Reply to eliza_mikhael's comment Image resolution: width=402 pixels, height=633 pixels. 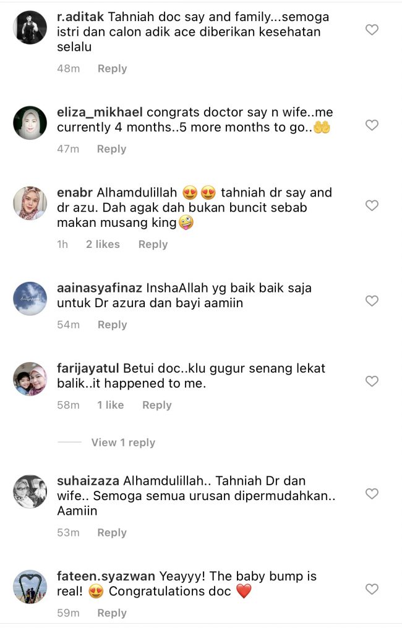pos(111,149)
